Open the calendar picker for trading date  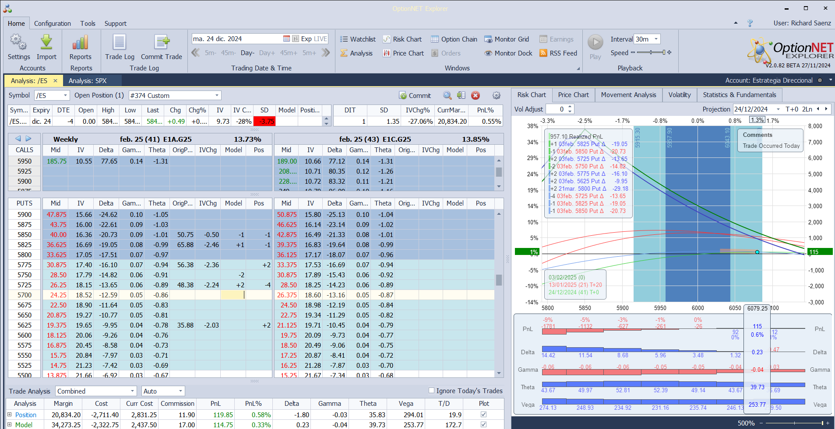[286, 38]
